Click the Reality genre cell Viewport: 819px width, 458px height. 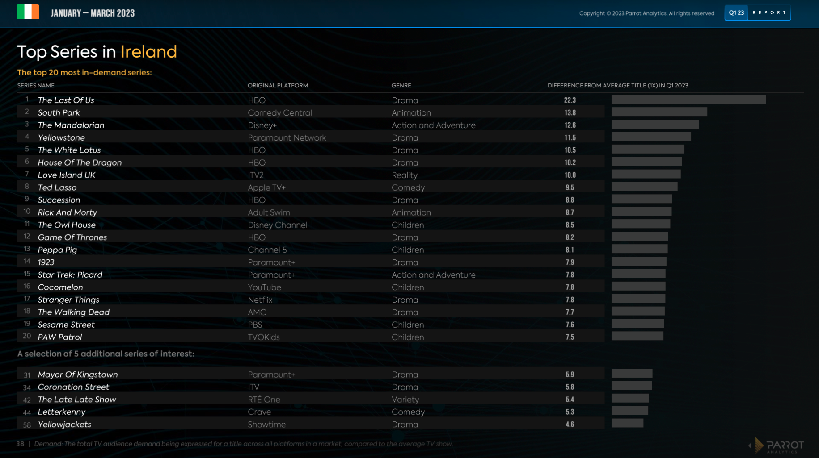point(404,175)
